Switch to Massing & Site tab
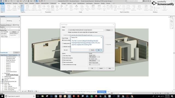The image size is (175, 98). 45,4
